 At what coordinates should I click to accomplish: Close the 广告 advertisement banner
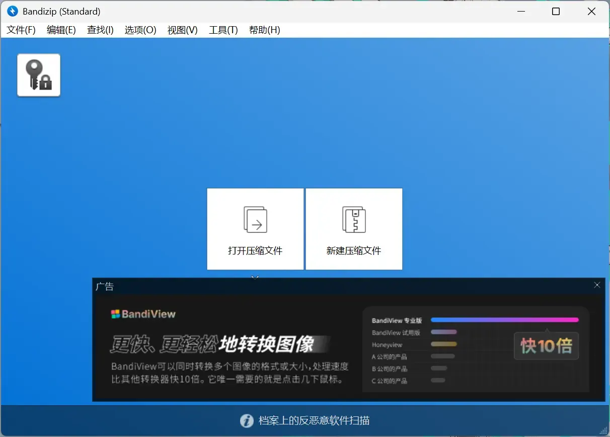[597, 285]
